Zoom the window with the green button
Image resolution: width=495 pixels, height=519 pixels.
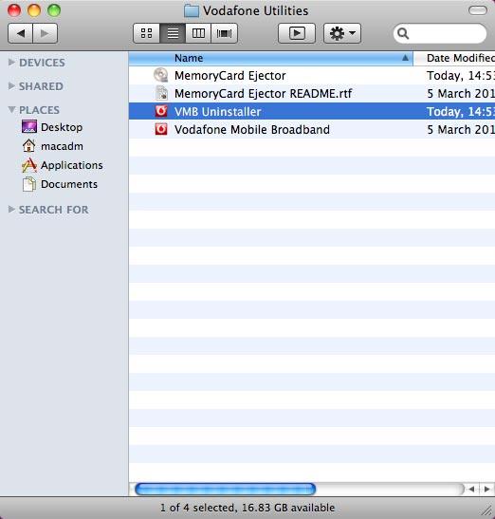pos(54,10)
